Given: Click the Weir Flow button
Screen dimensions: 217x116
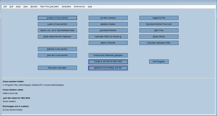Looking at the screenshot, I should (x=159, y=30).
